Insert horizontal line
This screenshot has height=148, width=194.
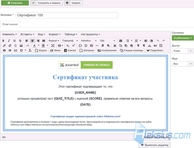pyautogui.click(x=97, y=46)
